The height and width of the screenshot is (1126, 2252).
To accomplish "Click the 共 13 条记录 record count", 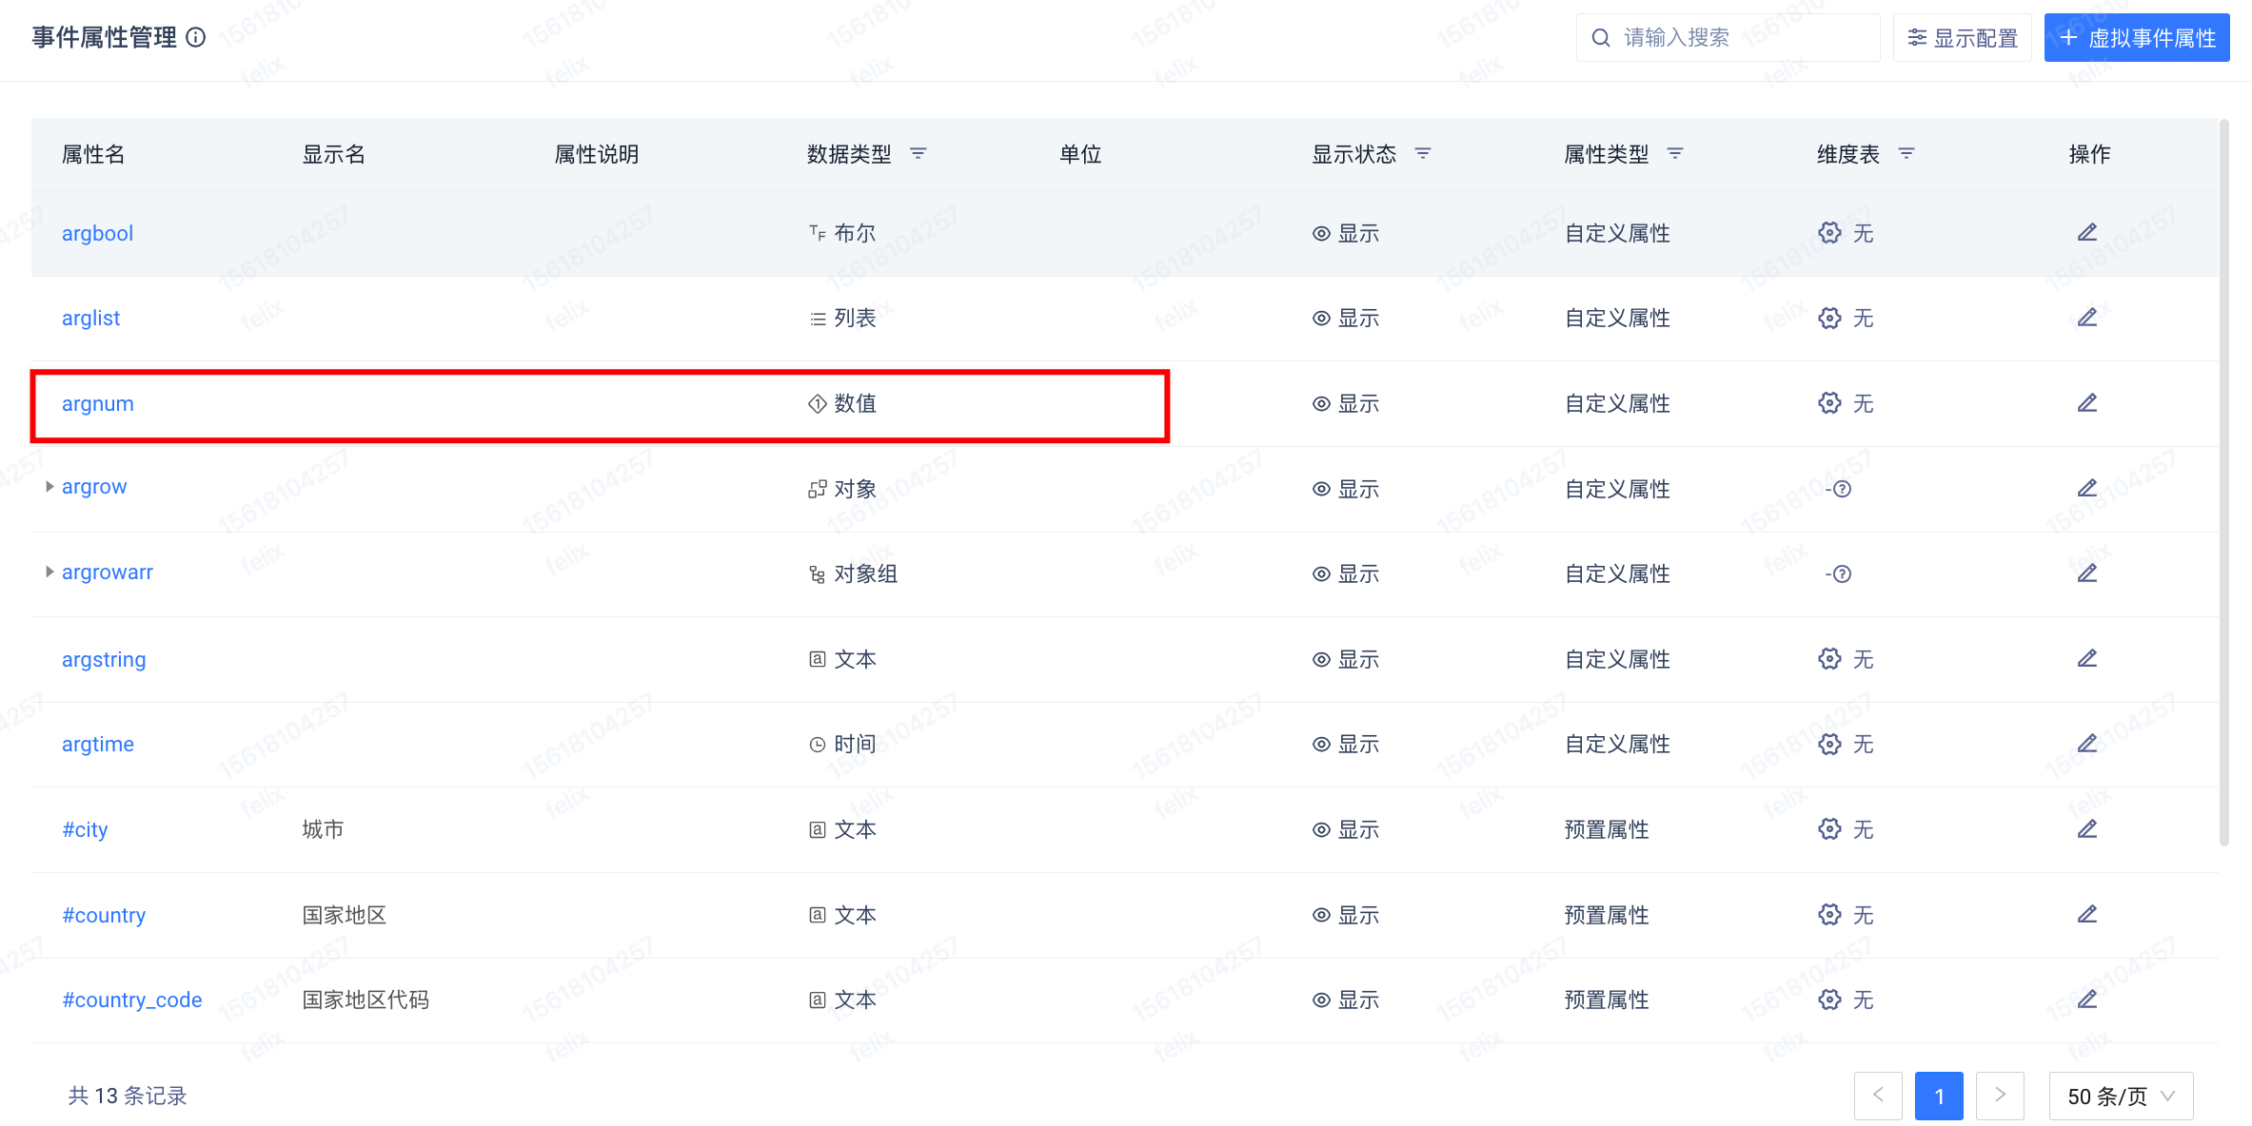I will 128,1096.
